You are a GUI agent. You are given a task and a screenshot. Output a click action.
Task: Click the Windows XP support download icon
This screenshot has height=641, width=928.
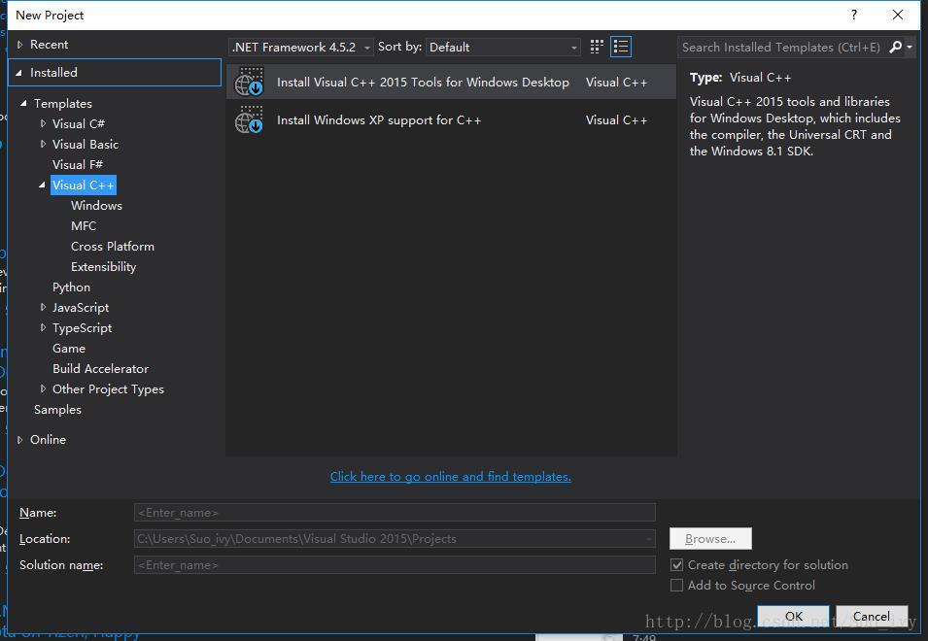point(249,120)
